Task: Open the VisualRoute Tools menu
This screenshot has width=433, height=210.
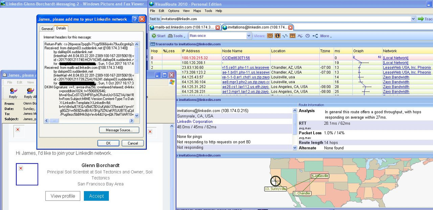Action: pos(208,11)
